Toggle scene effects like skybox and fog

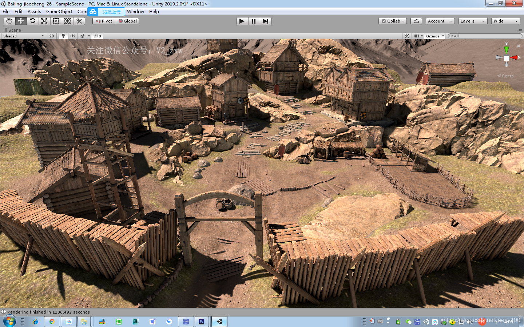(83, 36)
